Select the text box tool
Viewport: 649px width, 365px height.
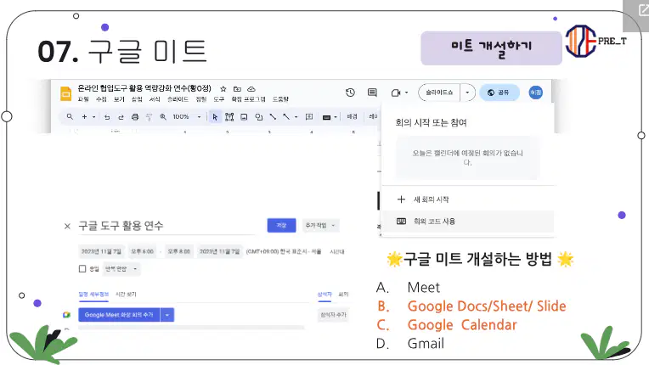(229, 117)
